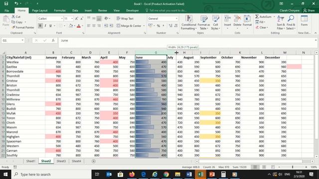Toggle Italic formatting
The image size is (319, 179).
pos(45,26)
